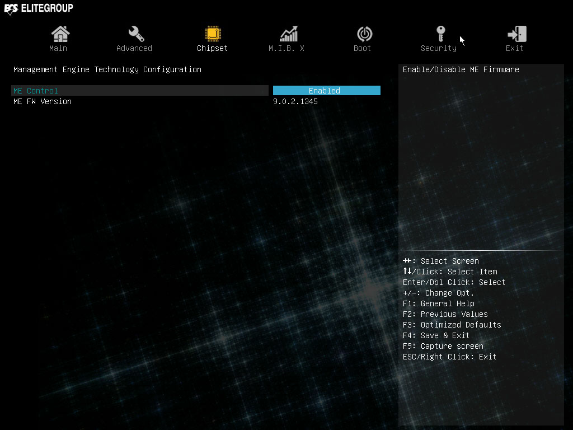573x430 pixels.
Task: Switch to the Main tab label
Action: [58, 48]
